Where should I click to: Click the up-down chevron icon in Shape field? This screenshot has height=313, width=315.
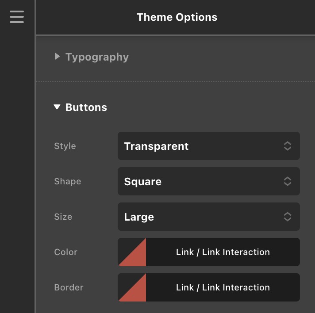point(288,181)
